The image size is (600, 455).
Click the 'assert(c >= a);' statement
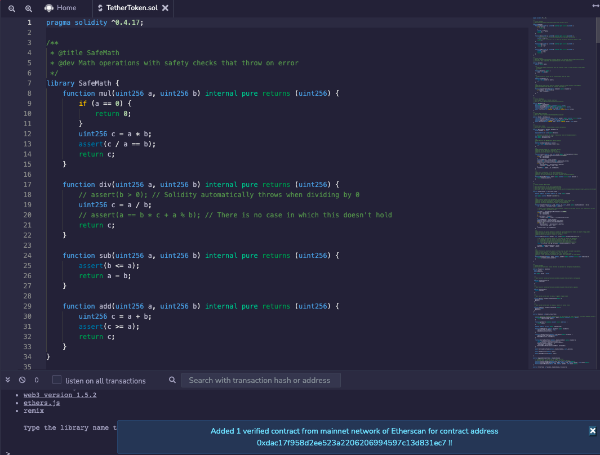pos(109,327)
